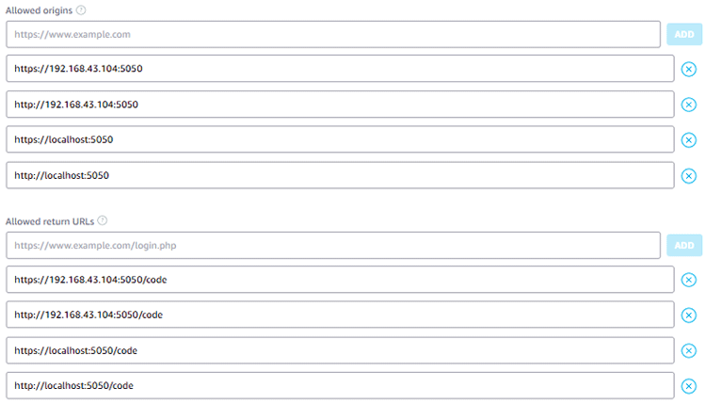Screen dimensions: 706x404
Task: Edit the http://192.168.43.104:5050/code return URL field
Action: [x=340, y=315]
